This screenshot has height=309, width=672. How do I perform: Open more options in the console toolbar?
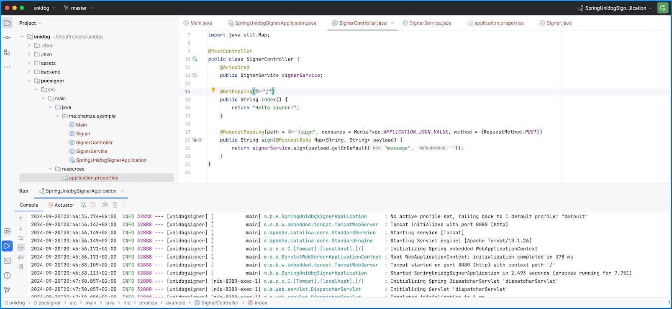tap(124, 205)
